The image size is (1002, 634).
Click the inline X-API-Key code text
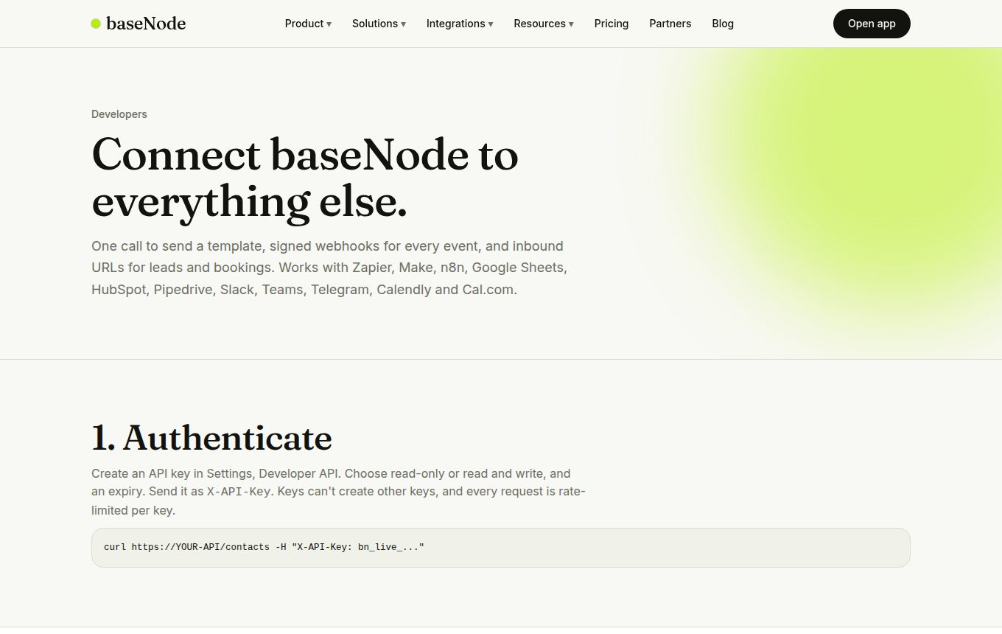pos(239,492)
